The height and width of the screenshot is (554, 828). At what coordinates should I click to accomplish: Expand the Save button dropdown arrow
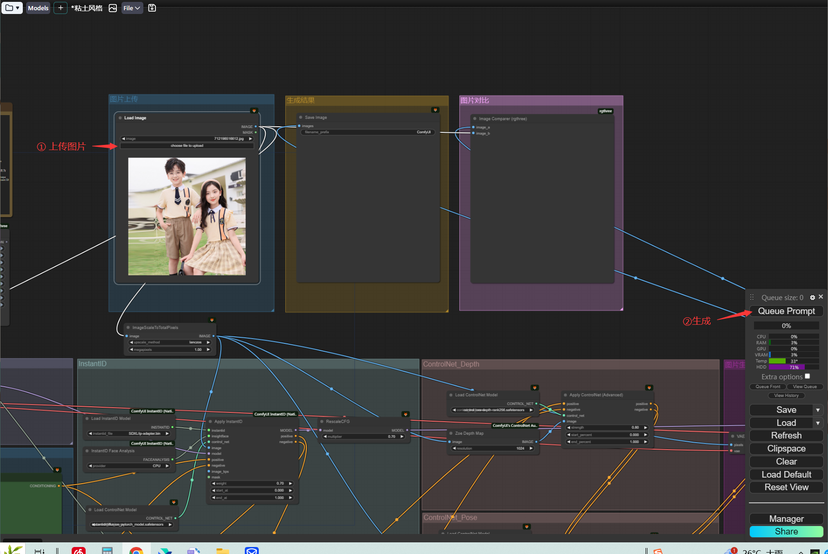(818, 410)
